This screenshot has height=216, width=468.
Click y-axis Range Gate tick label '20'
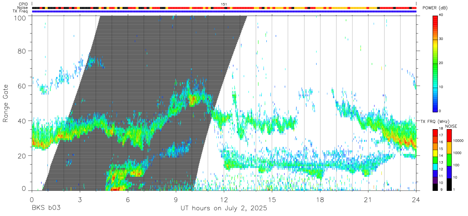(22, 155)
